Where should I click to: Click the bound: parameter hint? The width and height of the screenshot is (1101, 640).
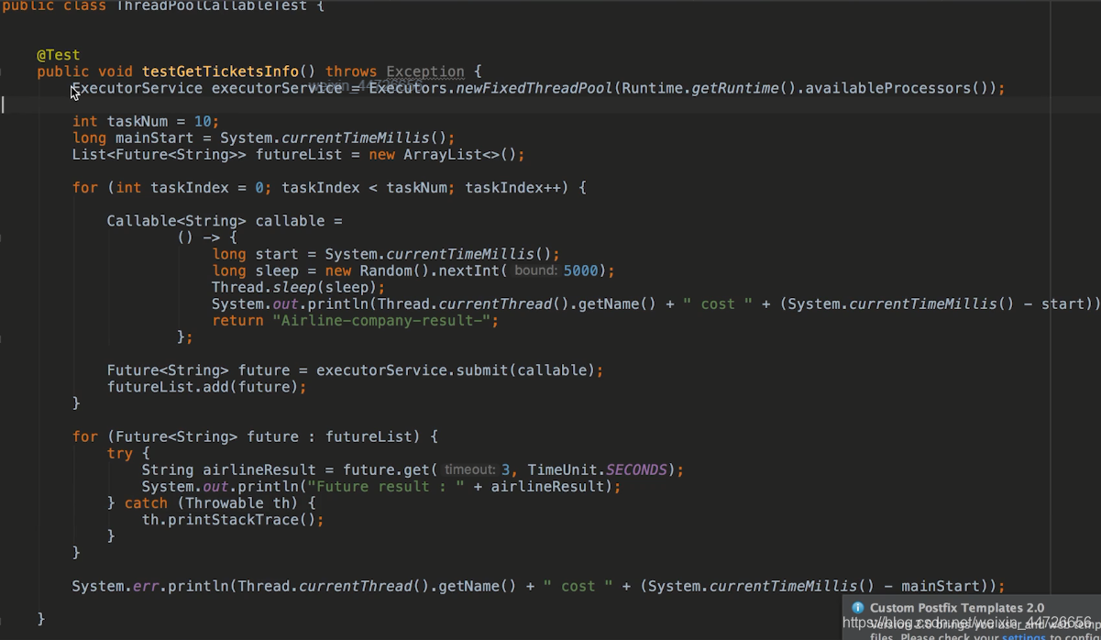[x=535, y=270]
